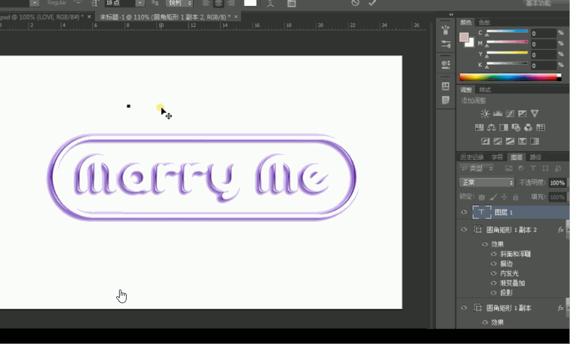Toggle visibility of the 投影 drop shadow effect

(x=494, y=292)
